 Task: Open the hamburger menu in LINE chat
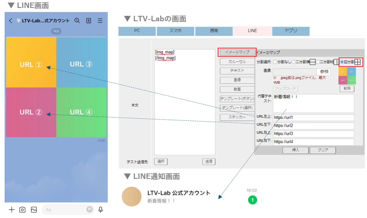[100, 21]
